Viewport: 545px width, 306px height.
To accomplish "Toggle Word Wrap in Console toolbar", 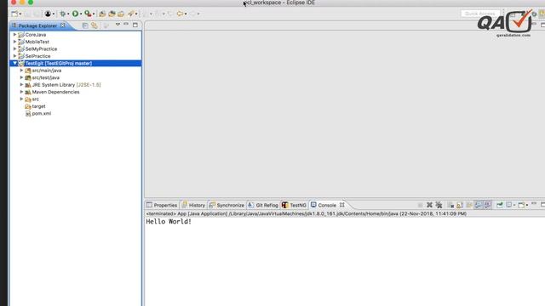I will point(469,205).
